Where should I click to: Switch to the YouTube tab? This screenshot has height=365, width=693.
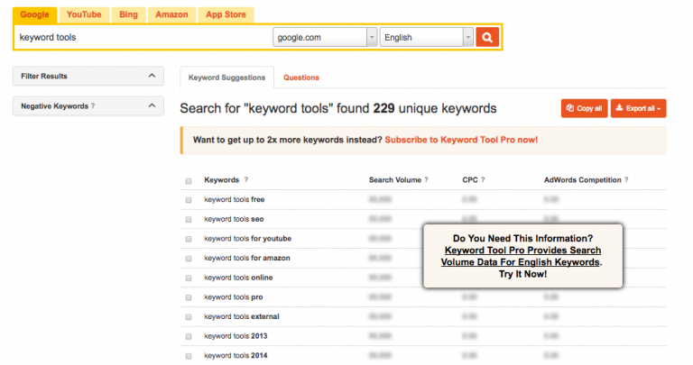click(x=84, y=14)
